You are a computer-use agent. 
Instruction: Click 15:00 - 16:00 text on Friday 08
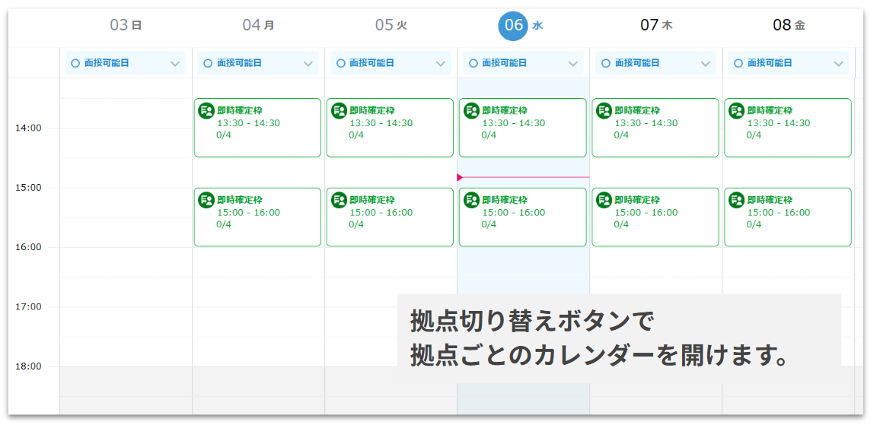tap(779, 212)
